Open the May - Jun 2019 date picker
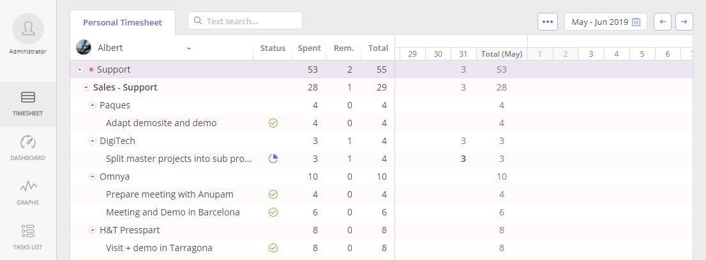The width and height of the screenshot is (706, 260). coord(605,22)
